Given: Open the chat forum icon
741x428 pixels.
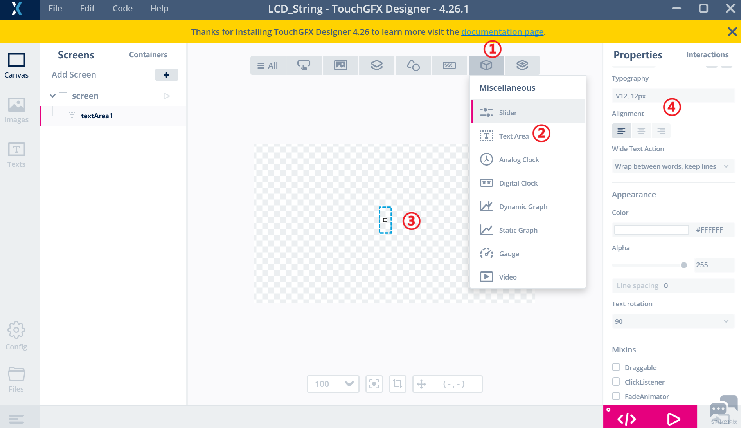Looking at the screenshot, I should 723,409.
